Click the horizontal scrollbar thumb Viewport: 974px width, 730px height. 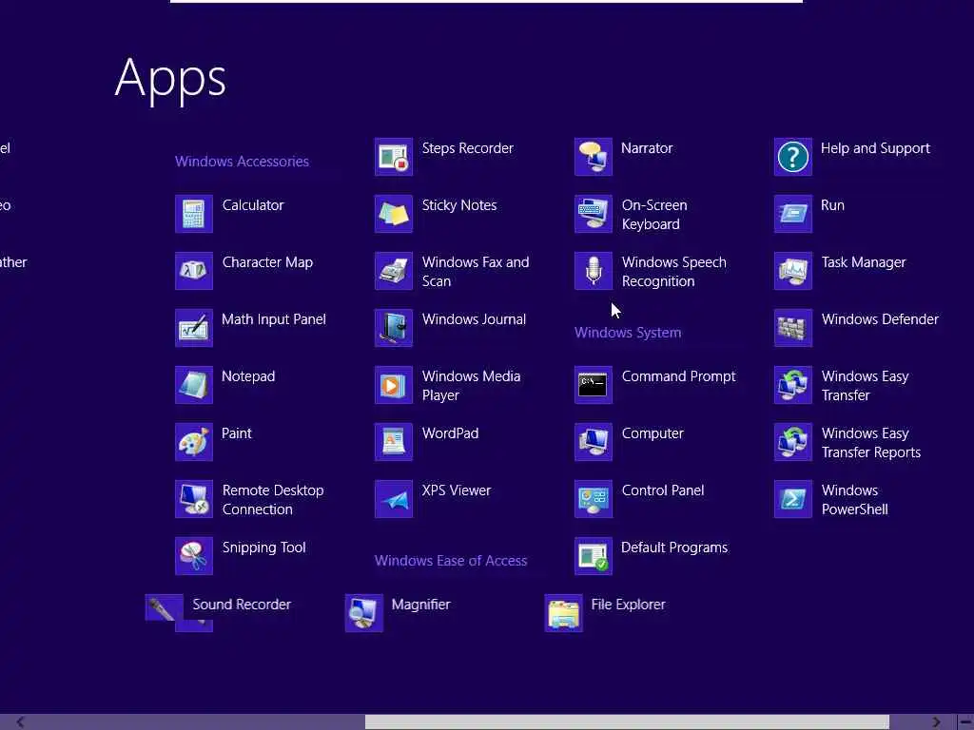click(x=627, y=722)
